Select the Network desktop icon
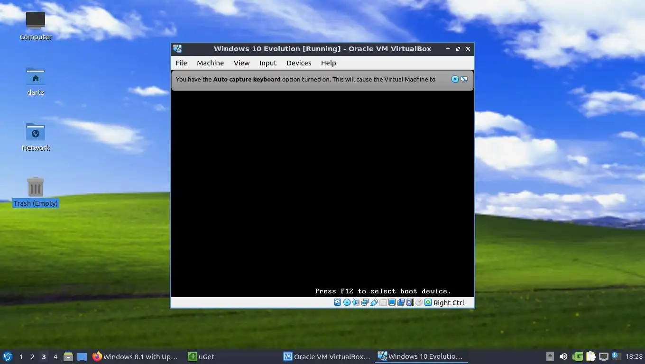 point(36,137)
